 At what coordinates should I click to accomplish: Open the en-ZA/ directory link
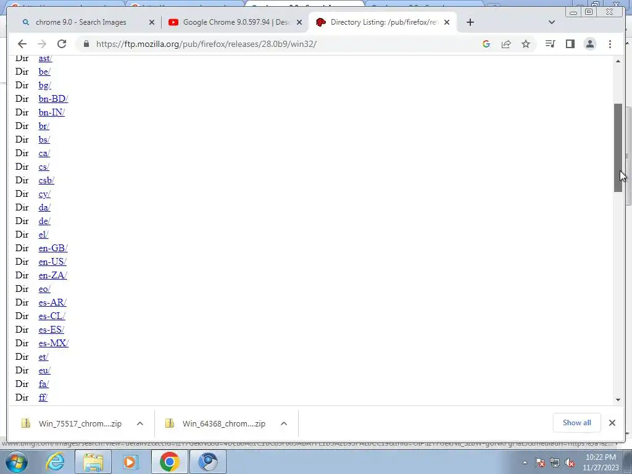53,275
